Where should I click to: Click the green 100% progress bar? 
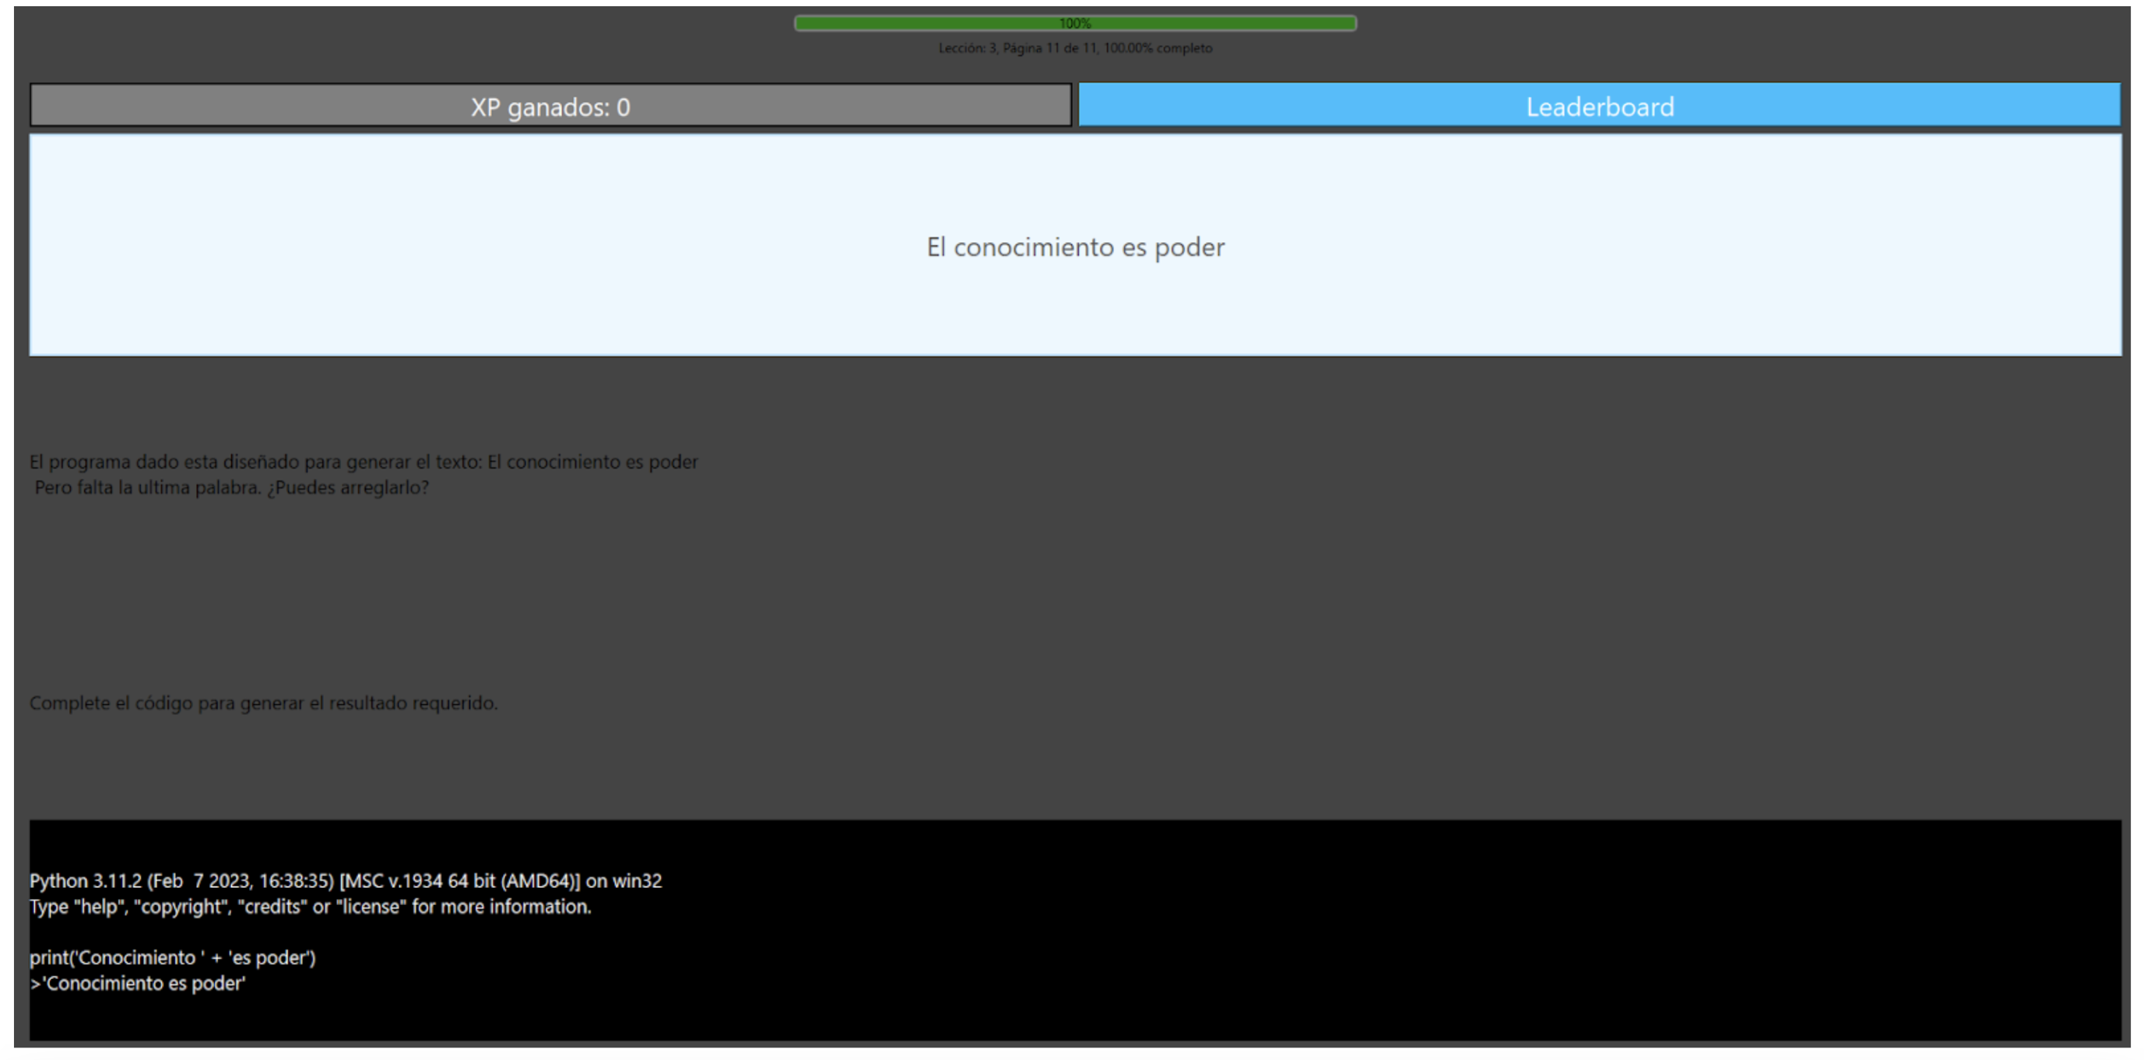point(1074,23)
